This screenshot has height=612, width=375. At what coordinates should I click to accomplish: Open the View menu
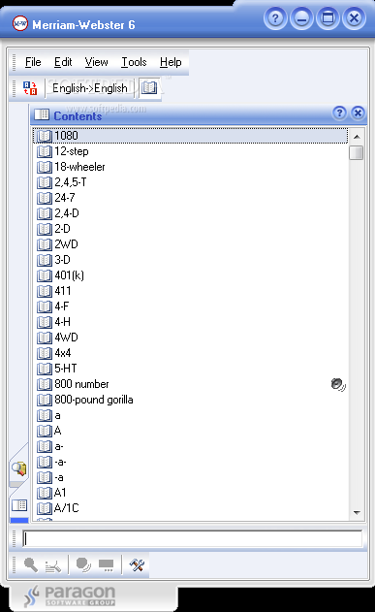click(96, 62)
